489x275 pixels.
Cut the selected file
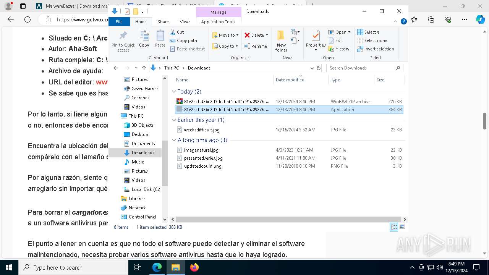[x=177, y=32]
